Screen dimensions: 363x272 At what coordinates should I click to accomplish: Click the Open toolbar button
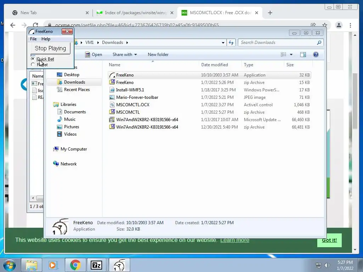tap(94, 55)
